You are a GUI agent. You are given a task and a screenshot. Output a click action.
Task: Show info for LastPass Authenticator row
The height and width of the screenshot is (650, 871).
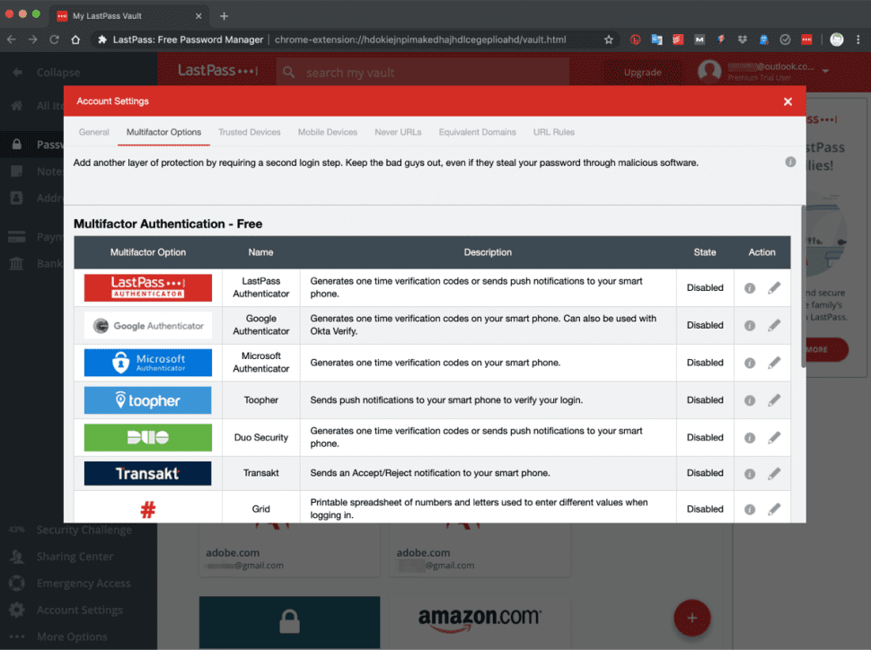pos(750,288)
